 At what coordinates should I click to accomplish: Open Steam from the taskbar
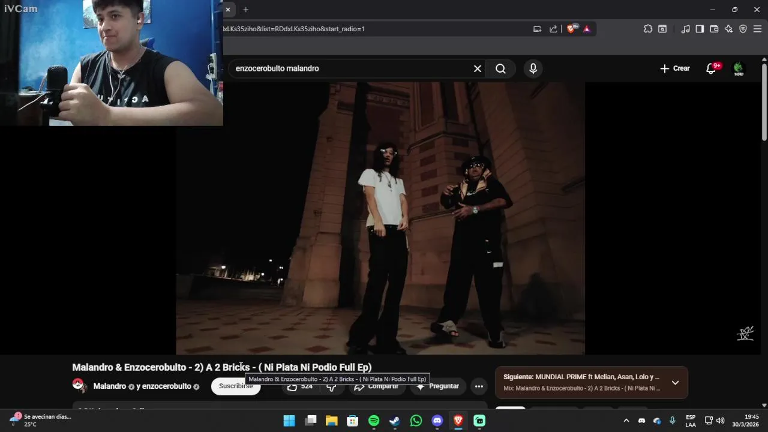[x=395, y=421]
